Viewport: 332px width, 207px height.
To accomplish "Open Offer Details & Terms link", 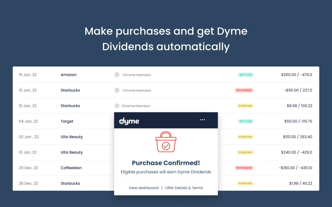I will [x=184, y=188].
